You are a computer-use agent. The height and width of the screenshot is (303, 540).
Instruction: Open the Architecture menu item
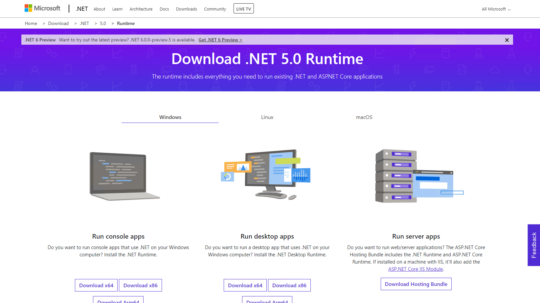pyautogui.click(x=141, y=9)
